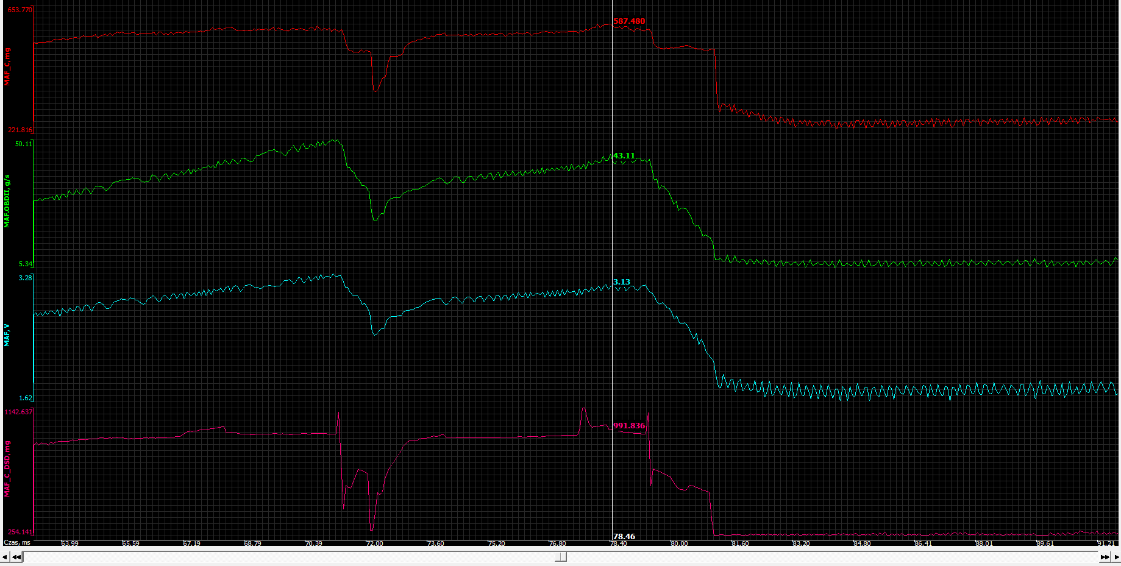Click the 653.770 maximum value of red axis
The image size is (1121, 566).
click(20, 10)
